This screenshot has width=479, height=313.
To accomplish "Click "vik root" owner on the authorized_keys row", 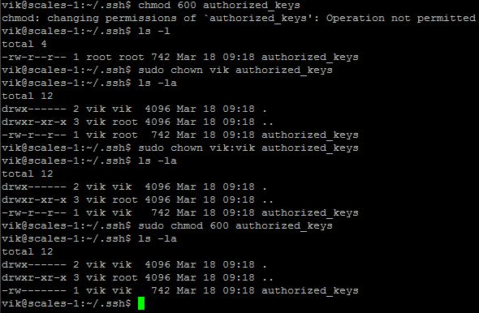I will click(x=112, y=135).
